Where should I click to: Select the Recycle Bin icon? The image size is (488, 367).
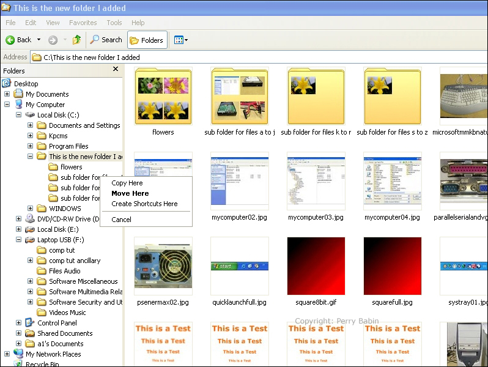pos(19,363)
